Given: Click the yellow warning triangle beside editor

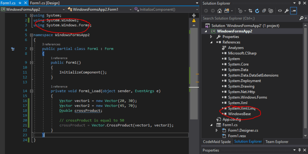Looking at the screenshot, I should 194,21.
